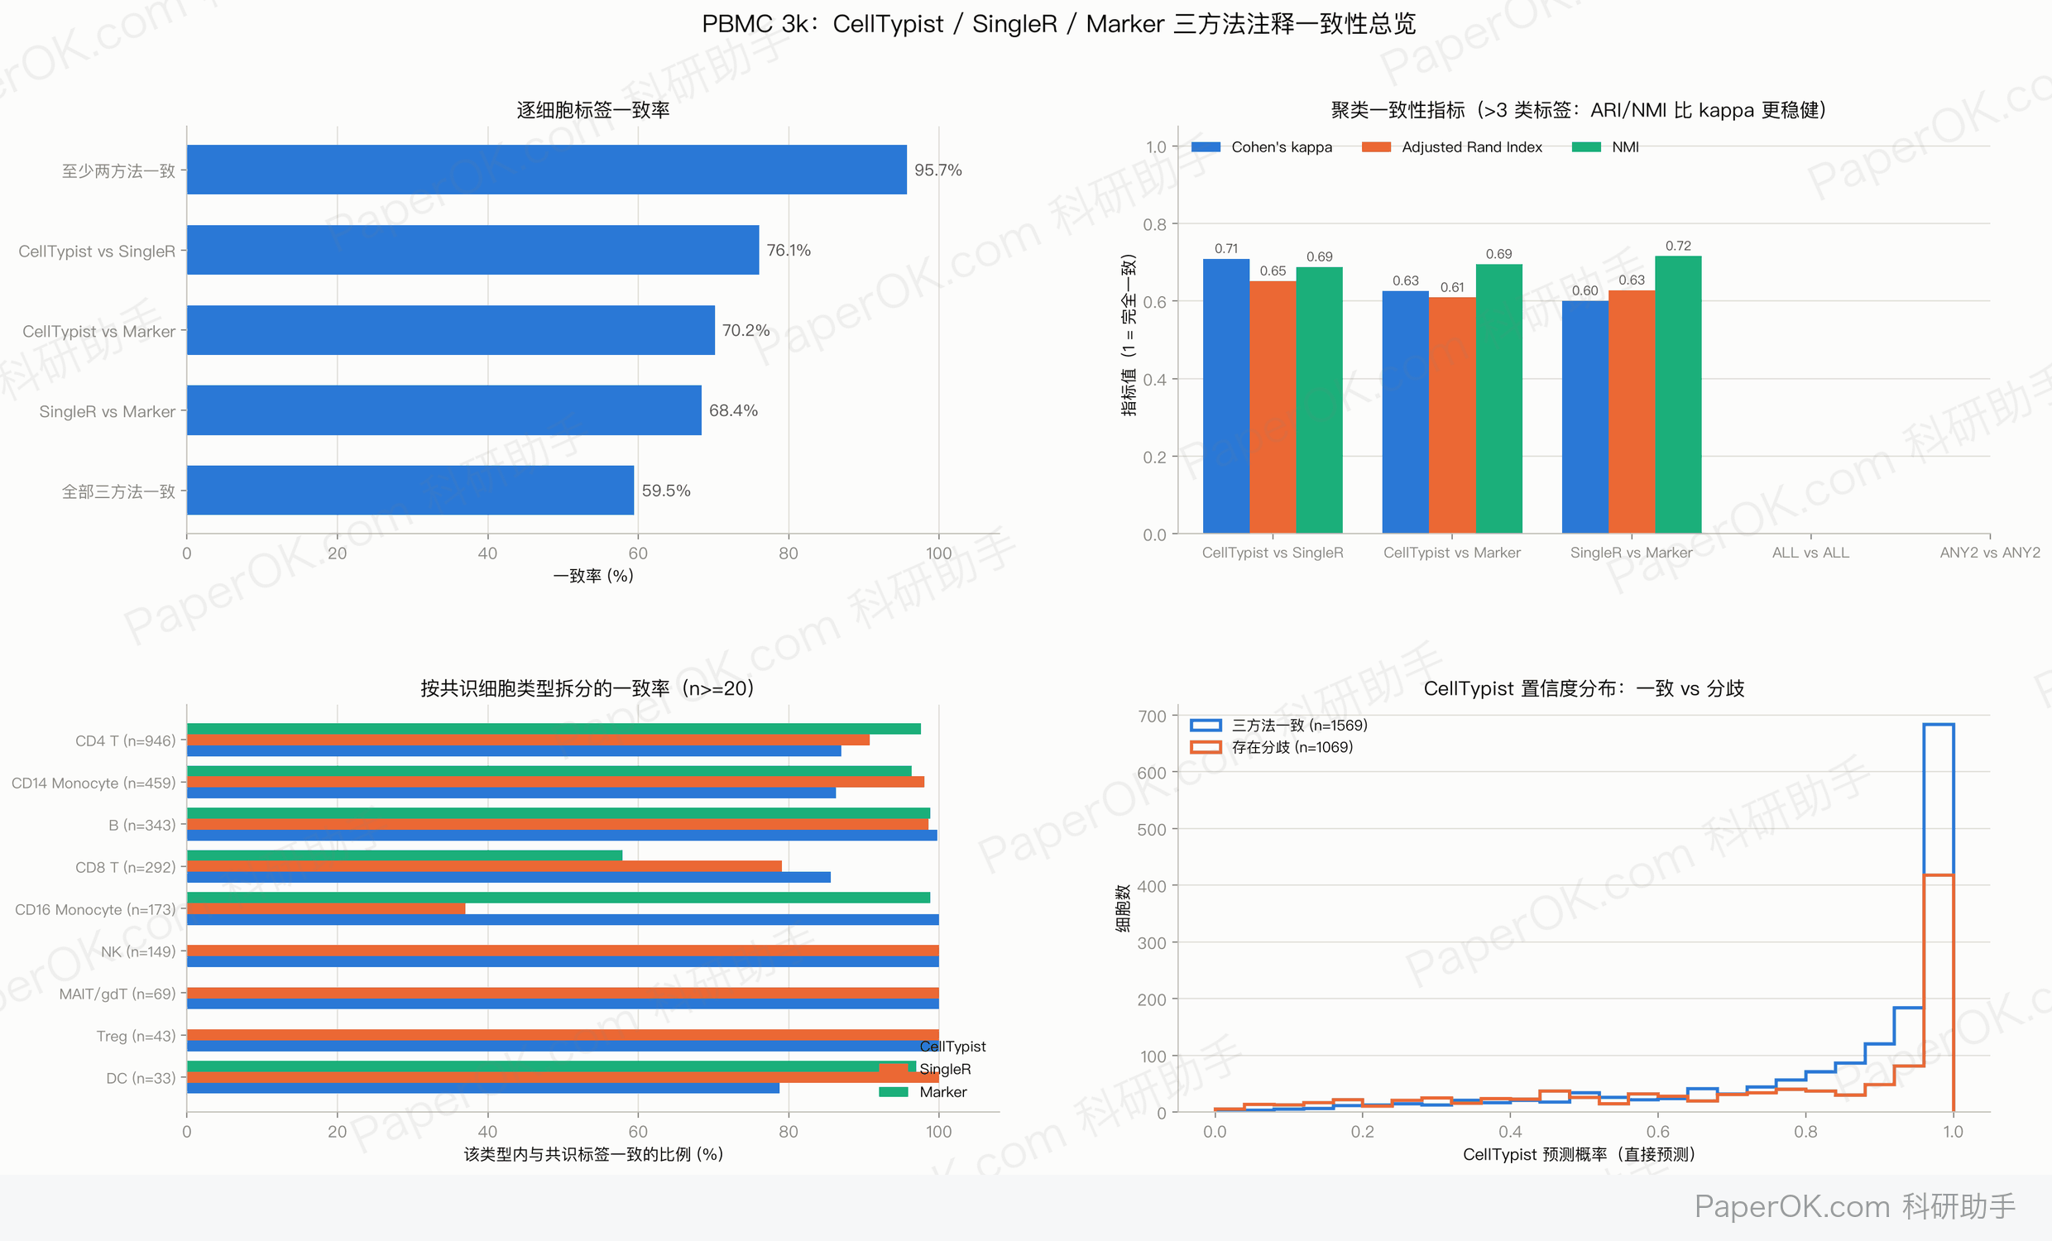Click the CD4 T (n=946) row label
Screen dimensions: 2052x1241
(125, 740)
